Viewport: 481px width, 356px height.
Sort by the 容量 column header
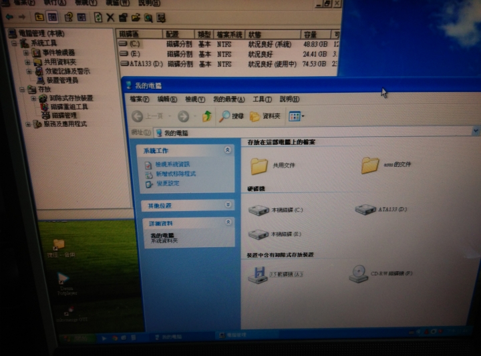316,35
